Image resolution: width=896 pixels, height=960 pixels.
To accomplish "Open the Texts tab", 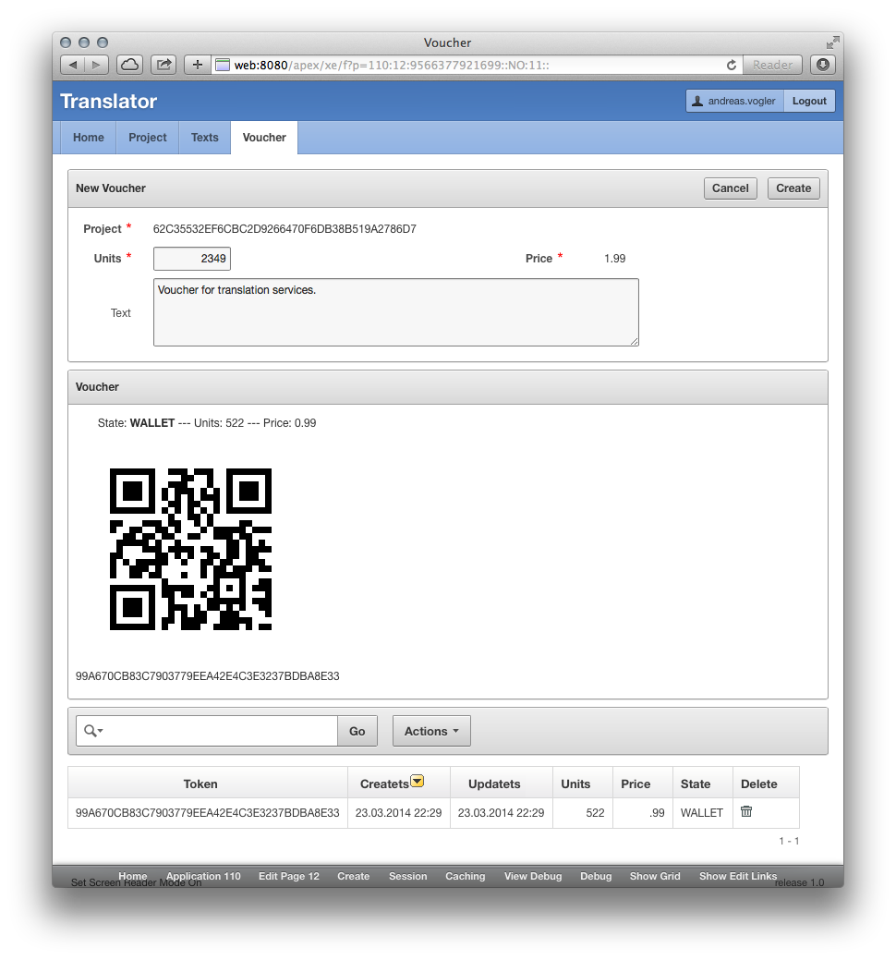I will pyautogui.click(x=204, y=138).
